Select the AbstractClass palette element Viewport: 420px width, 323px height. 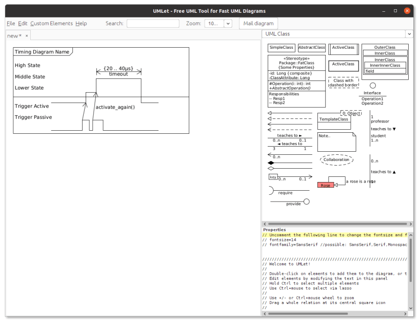coord(311,48)
